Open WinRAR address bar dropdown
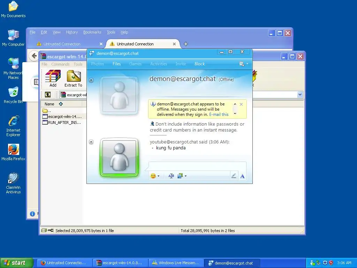This screenshot has height=268, width=357. click(300, 95)
